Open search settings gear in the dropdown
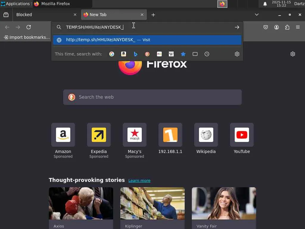This screenshot has height=229, width=305. pyautogui.click(x=237, y=54)
